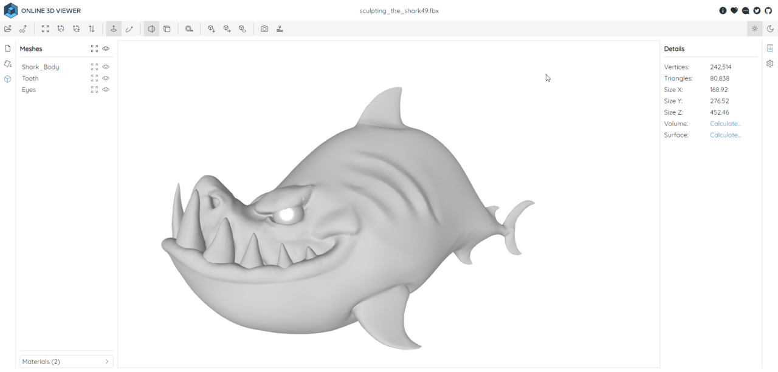
Task: Fit the Tooth mesh to window
Action: coord(94,78)
